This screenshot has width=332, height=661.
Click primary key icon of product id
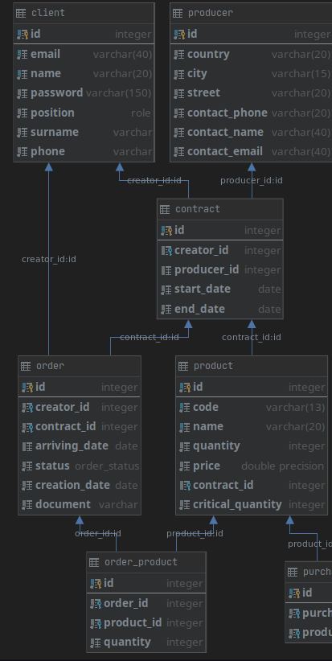[185, 388]
